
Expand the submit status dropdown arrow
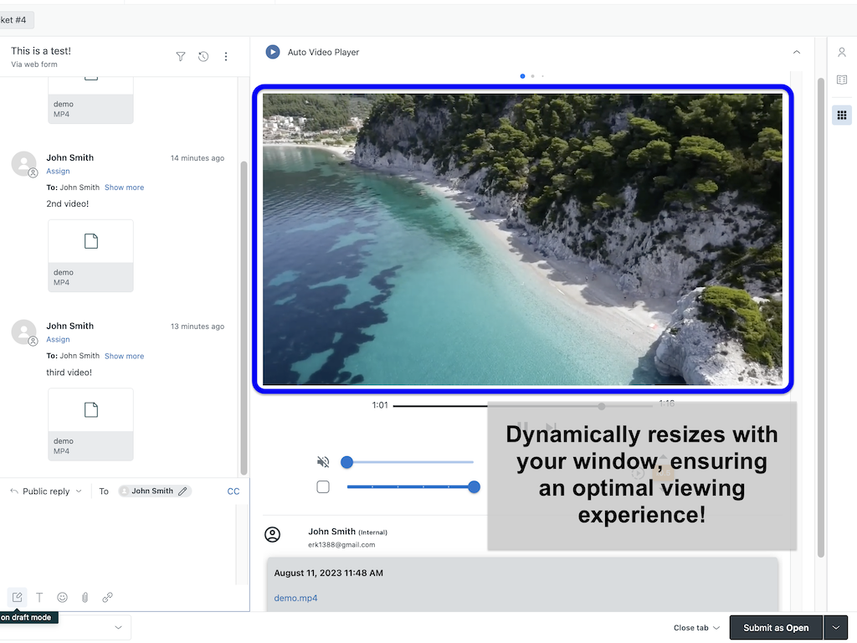tap(836, 628)
